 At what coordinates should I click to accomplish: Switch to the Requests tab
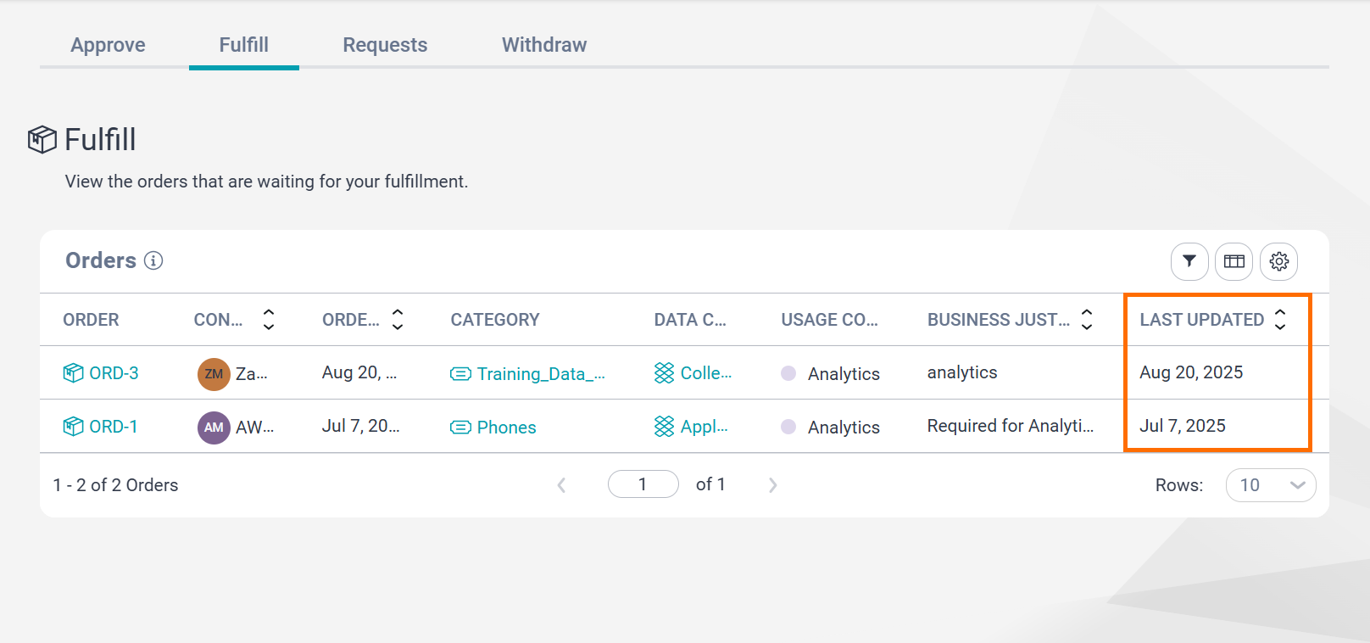tap(385, 45)
